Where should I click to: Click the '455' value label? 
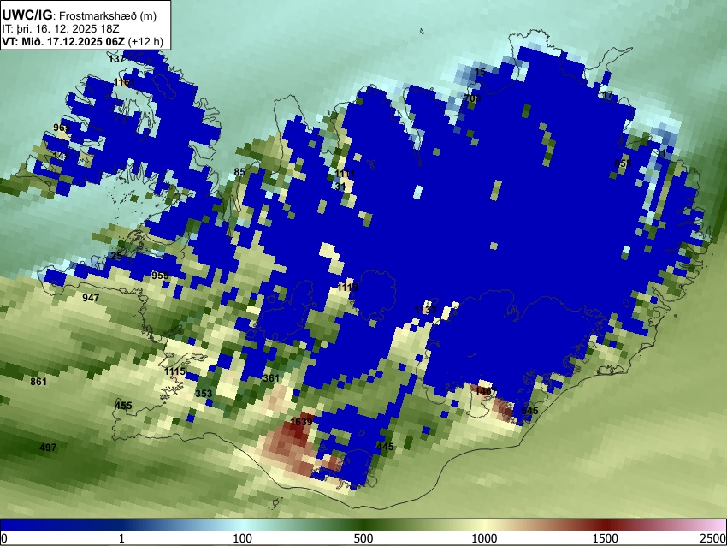[x=123, y=406]
